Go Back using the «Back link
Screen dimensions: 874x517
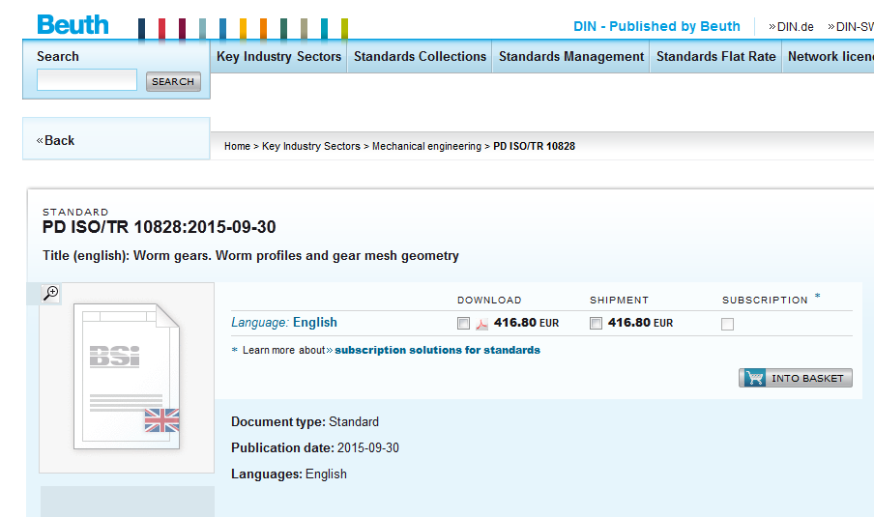click(56, 140)
